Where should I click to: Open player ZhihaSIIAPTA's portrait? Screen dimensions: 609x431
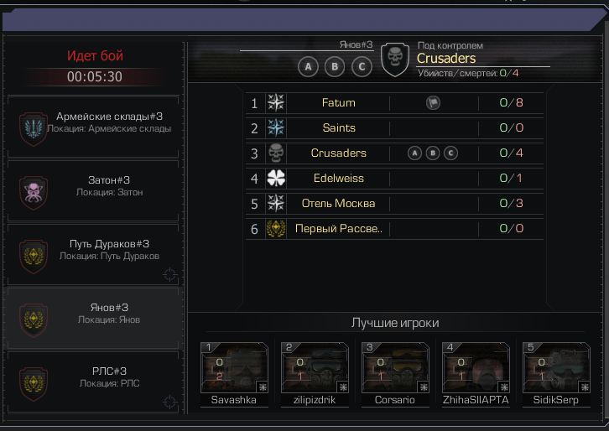[x=476, y=367]
